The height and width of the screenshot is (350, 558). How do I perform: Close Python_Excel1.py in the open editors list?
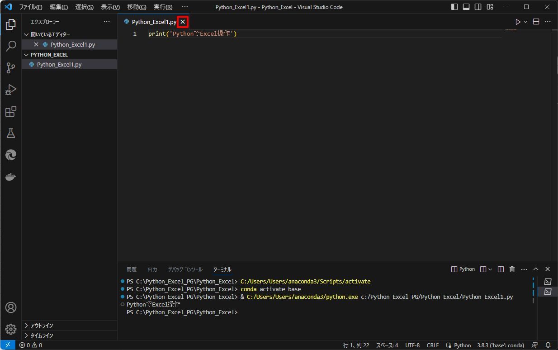(36, 44)
